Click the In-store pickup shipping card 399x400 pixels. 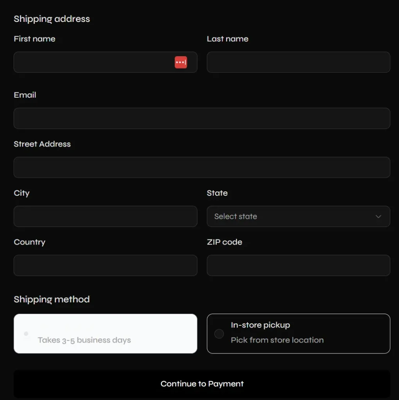click(298, 334)
